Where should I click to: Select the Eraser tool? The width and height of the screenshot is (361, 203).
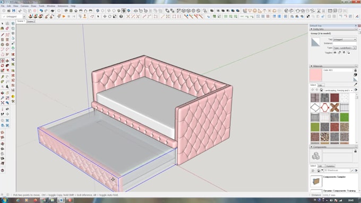tap(7, 29)
